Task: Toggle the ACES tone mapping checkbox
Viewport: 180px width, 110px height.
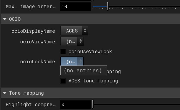Action: point(63,81)
